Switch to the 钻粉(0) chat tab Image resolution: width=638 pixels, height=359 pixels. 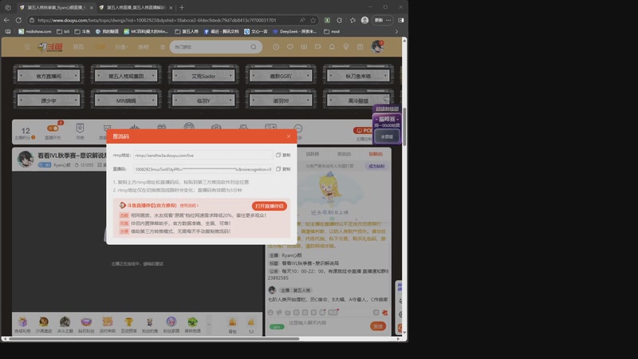376,154
